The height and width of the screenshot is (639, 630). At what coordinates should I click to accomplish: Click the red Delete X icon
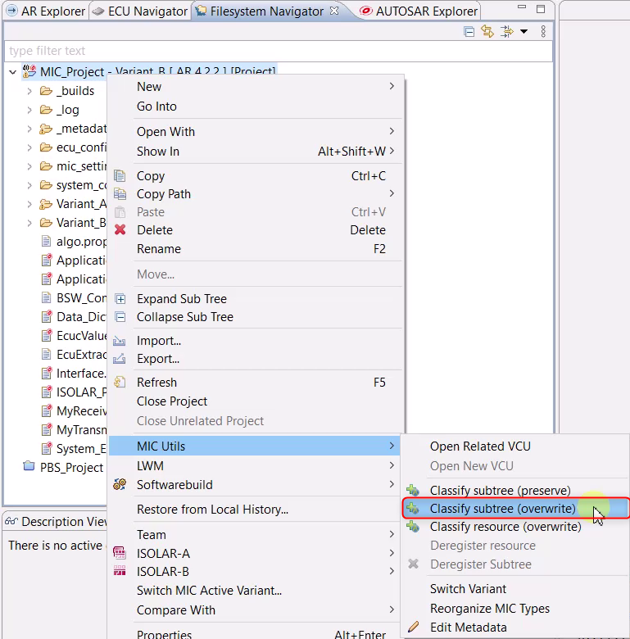click(120, 230)
